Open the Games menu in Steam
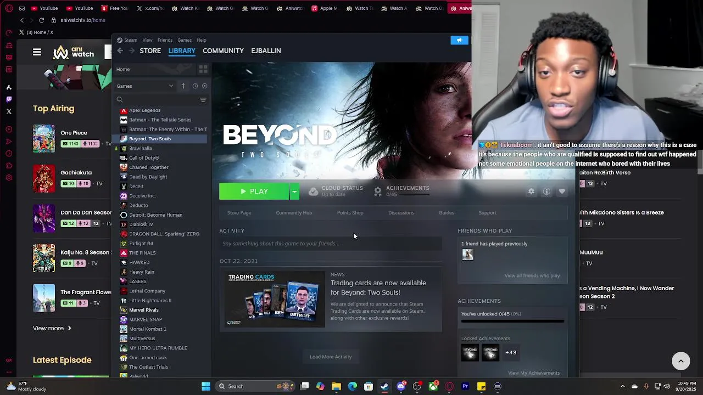703x395 pixels. [185, 40]
